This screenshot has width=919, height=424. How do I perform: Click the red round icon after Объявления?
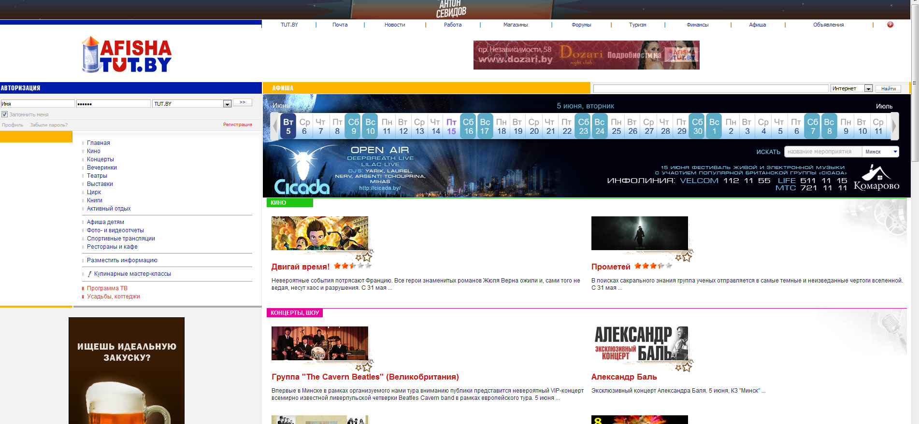[x=890, y=25]
